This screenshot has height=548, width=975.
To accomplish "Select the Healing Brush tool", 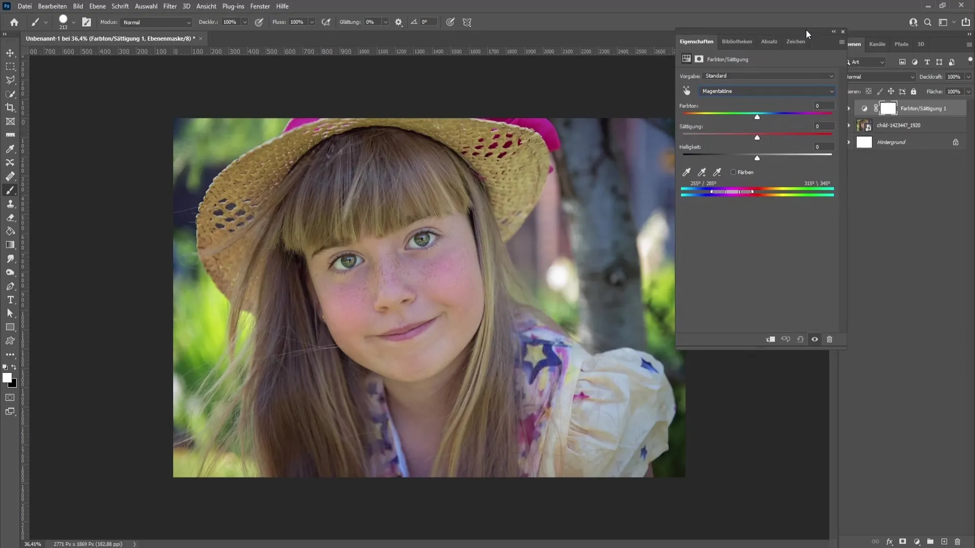I will pyautogui.click(x=10, y=177).
